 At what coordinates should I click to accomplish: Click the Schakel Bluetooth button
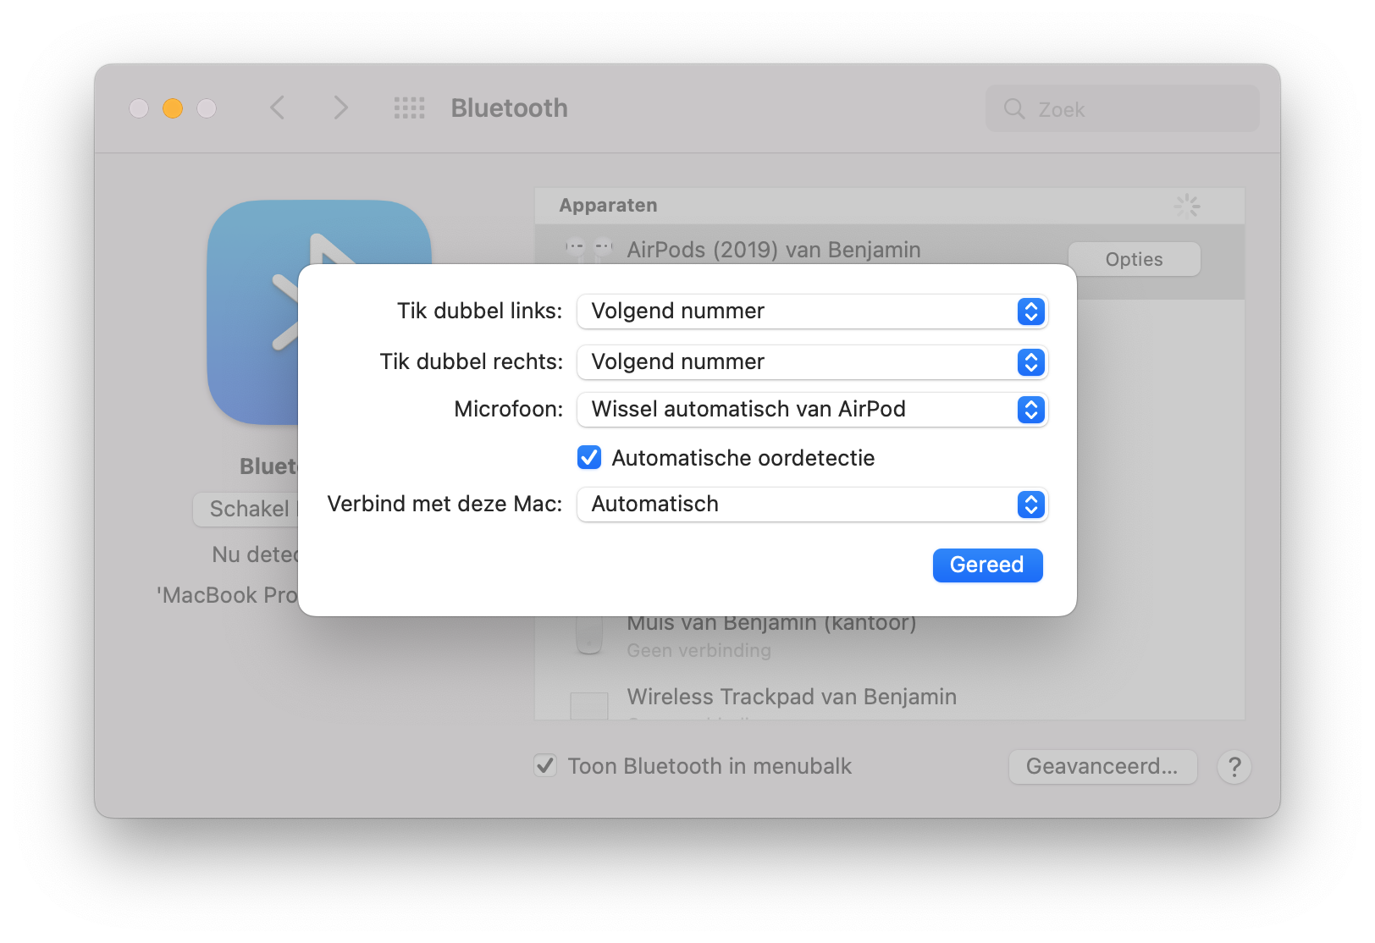[246, 510]
